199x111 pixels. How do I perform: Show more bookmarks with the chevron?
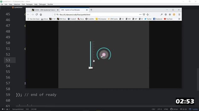(179, 19)
